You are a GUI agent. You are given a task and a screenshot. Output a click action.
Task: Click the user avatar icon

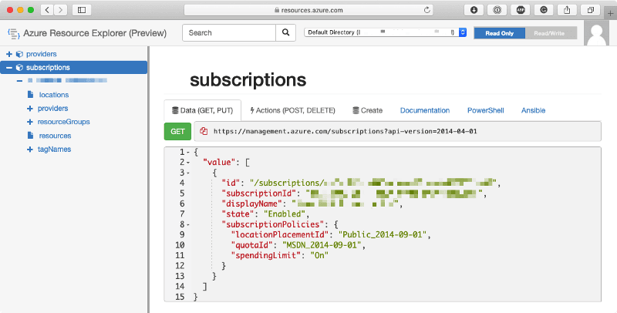pos(598,32)
